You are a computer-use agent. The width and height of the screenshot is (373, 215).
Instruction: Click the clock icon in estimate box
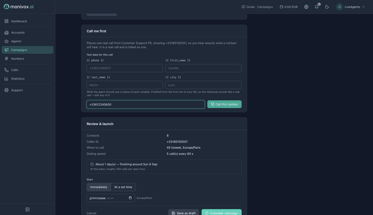click(x=92, y=164)
